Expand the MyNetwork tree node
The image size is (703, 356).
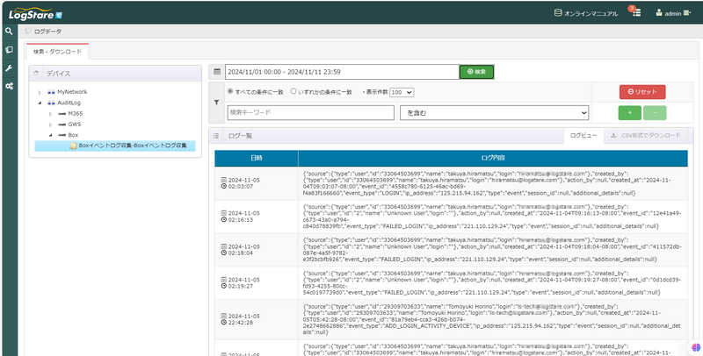[x=40, y=91]
